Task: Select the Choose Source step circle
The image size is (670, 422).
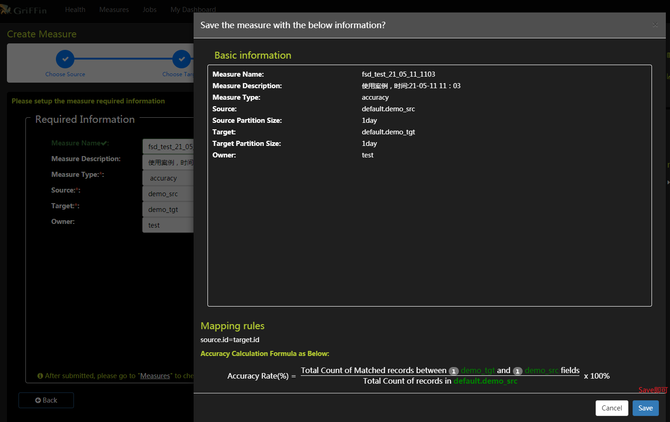Action: (65, 59)
